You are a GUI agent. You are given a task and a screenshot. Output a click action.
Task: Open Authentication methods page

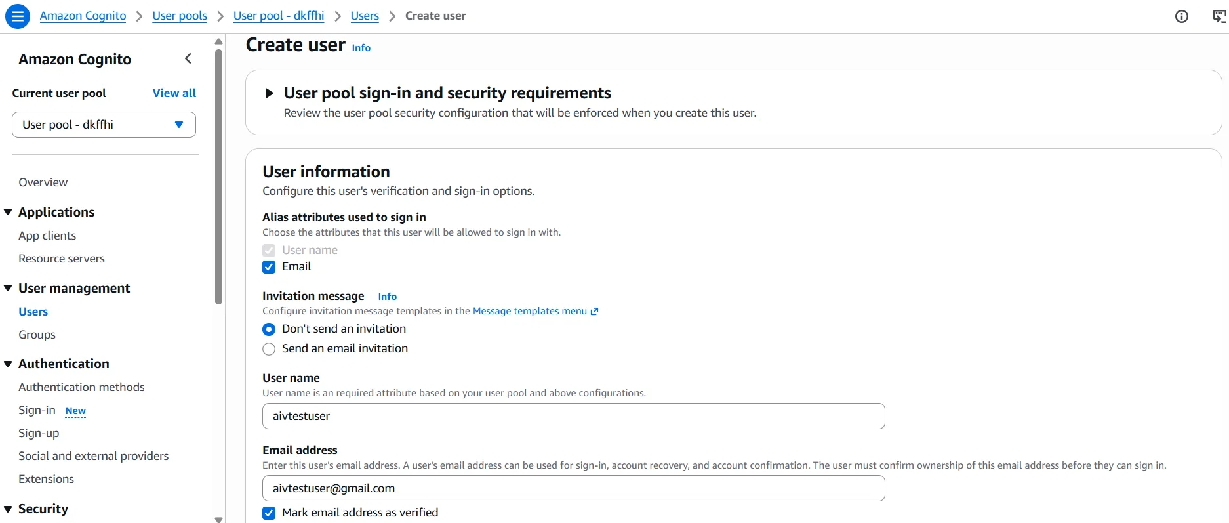81,387
